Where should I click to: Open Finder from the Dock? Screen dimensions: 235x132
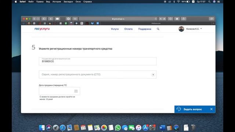click(x=42, y=128)
